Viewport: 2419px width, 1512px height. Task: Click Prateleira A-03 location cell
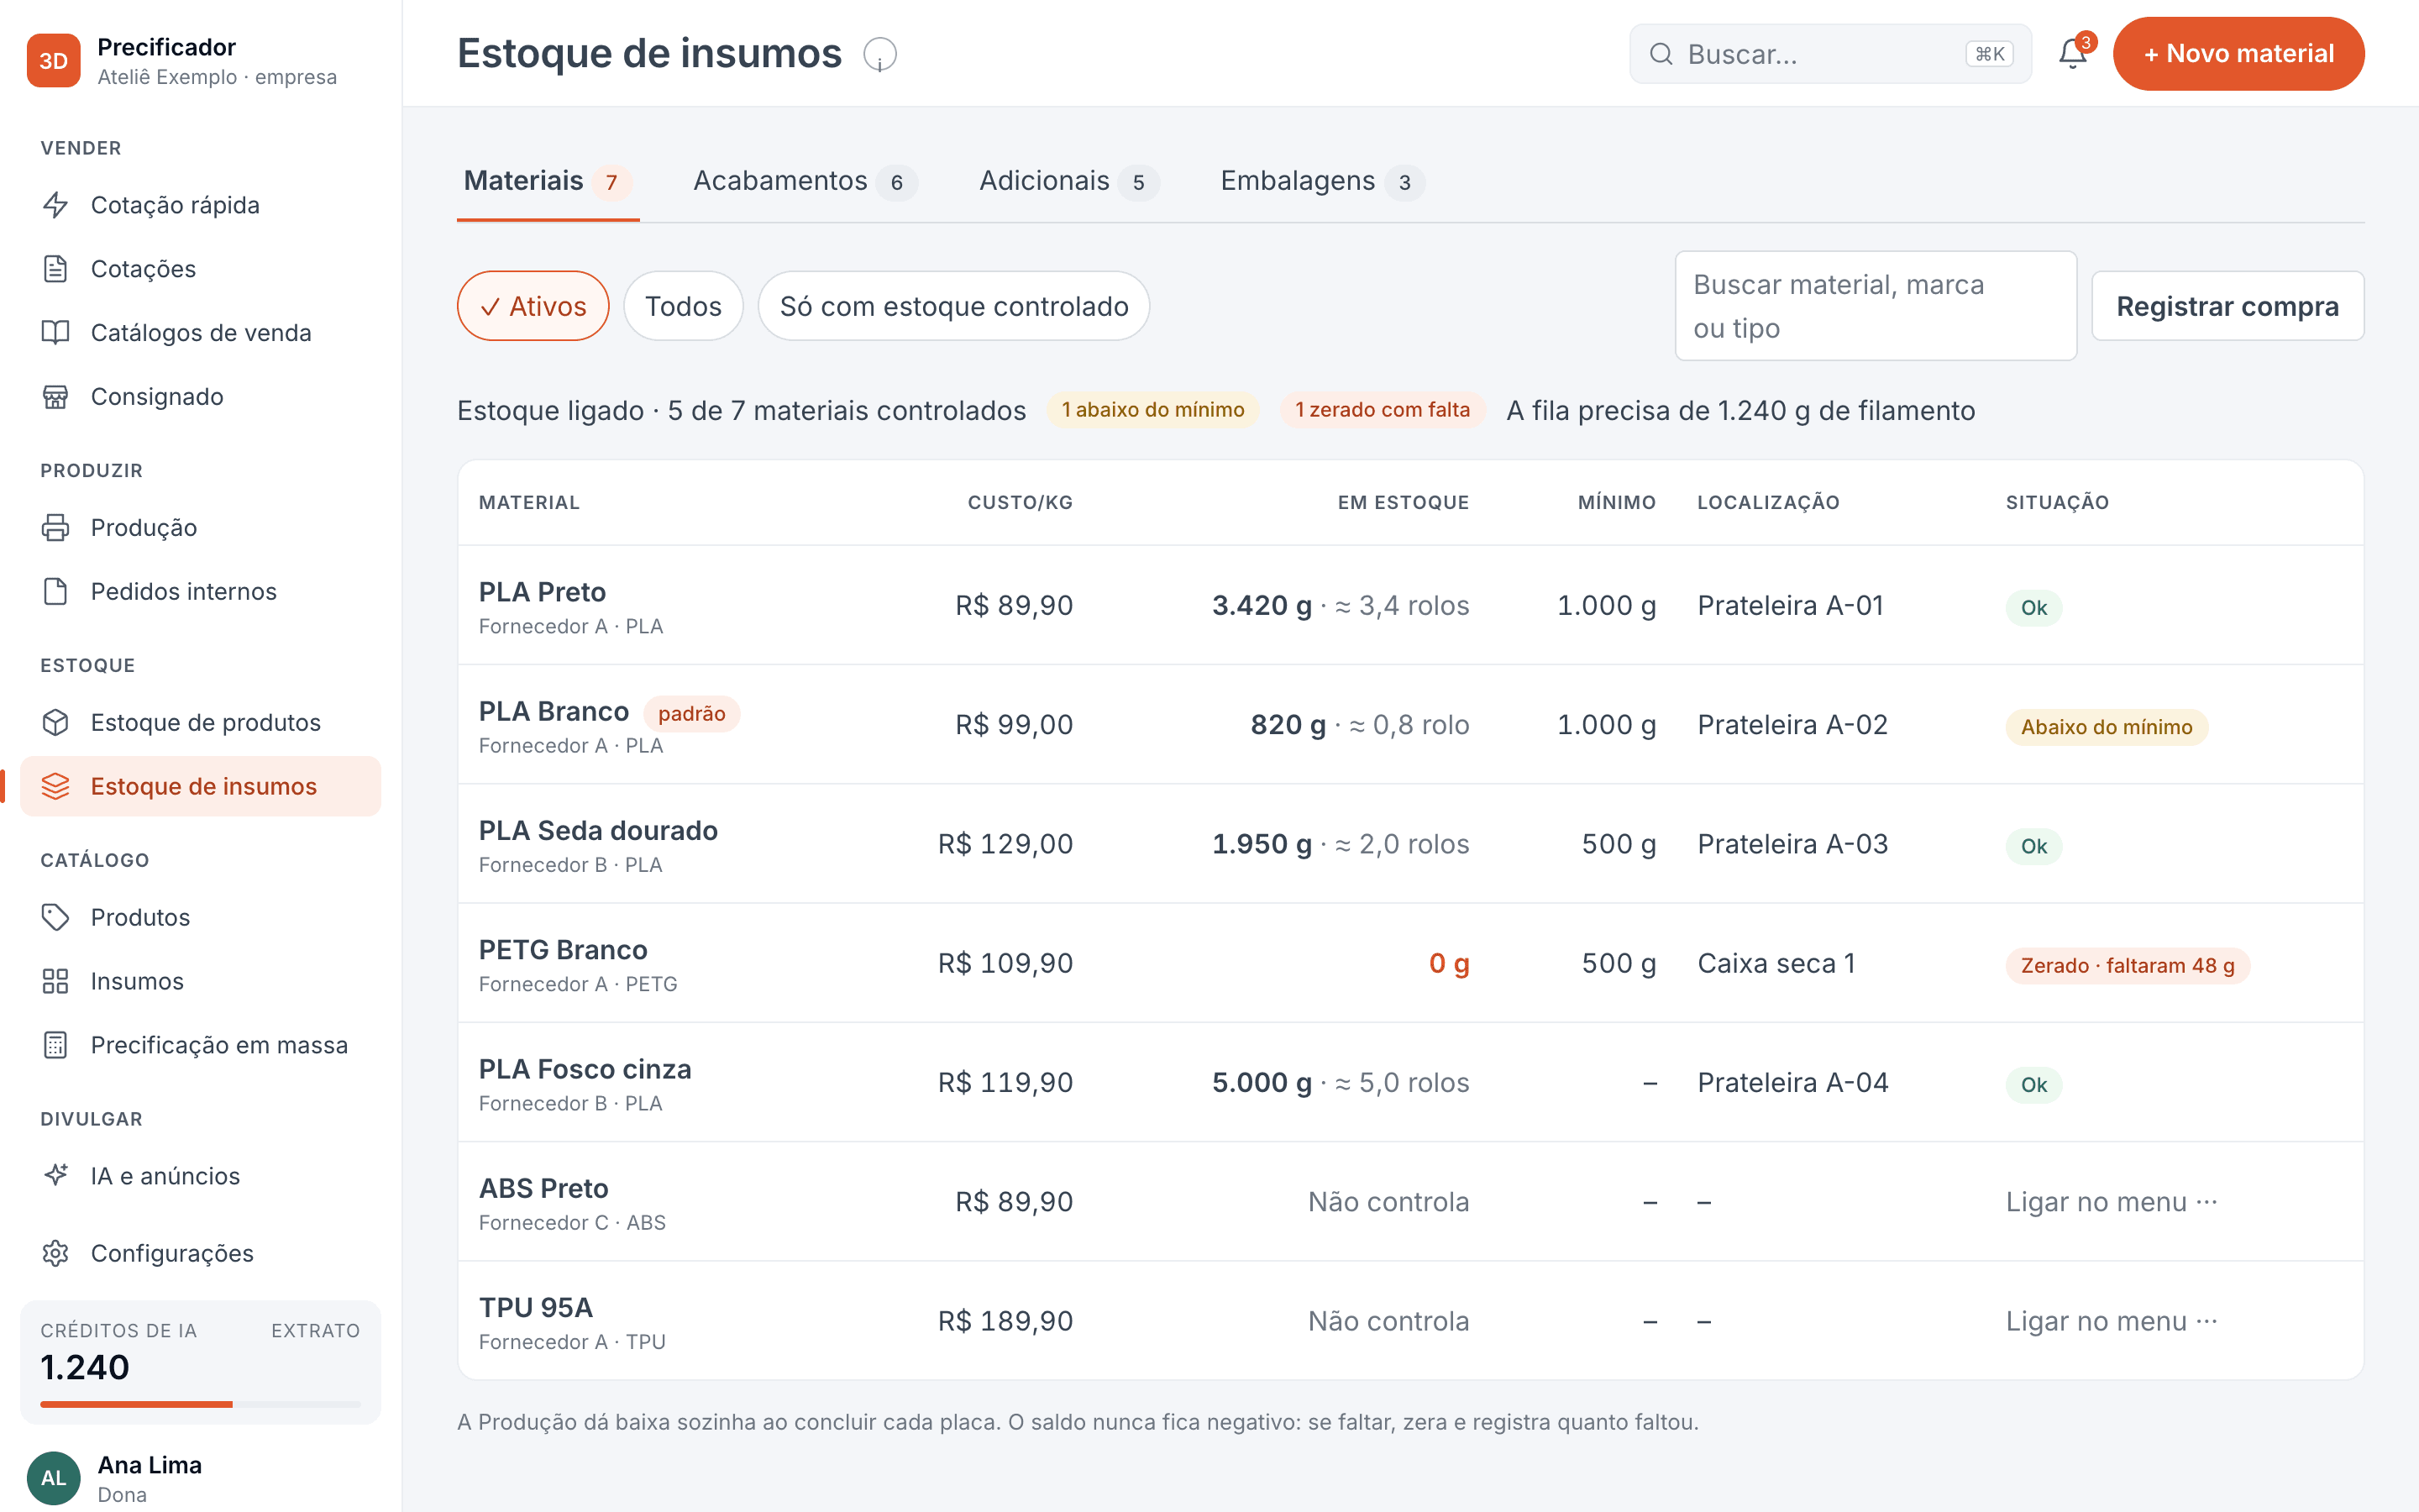pyautogui.click(x=1792, y=844)
